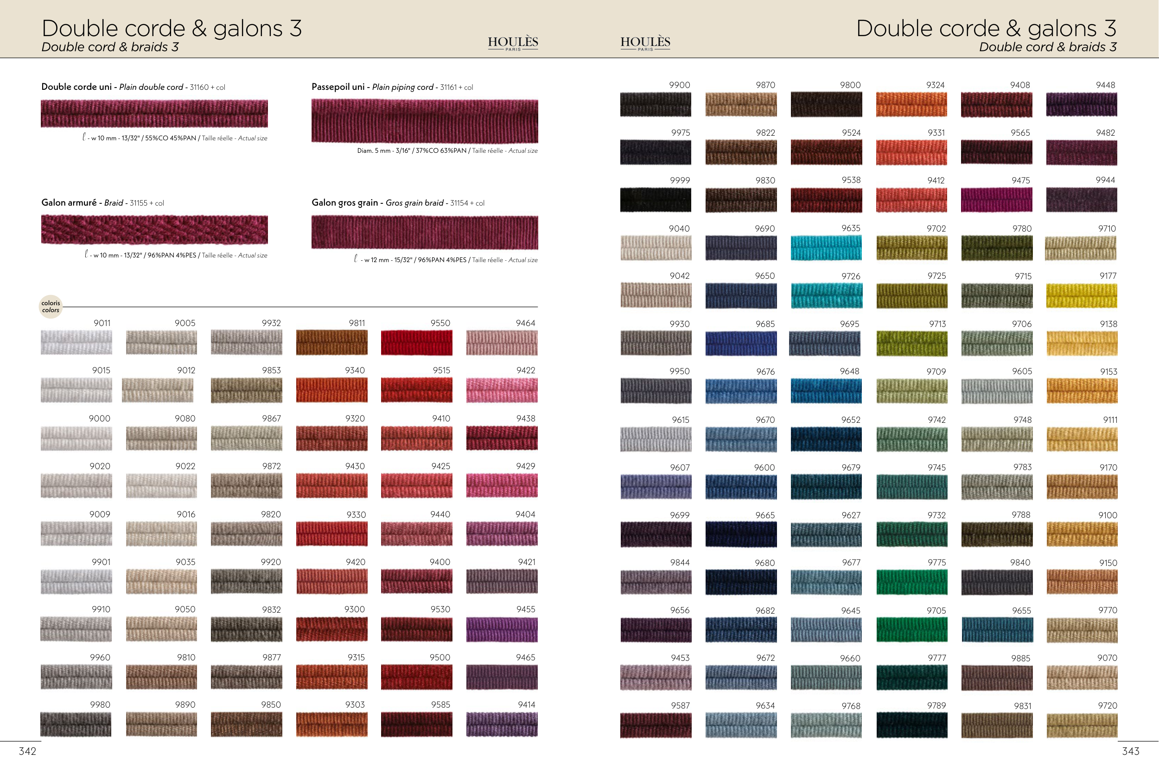This screenshot has width=1159, height=772.
Task: Click the bright red 9550 color swatch
Action: 416,343
